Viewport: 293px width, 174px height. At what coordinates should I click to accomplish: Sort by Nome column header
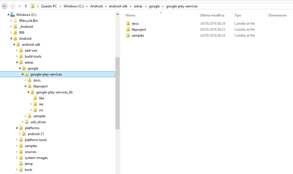pos(131,15)
